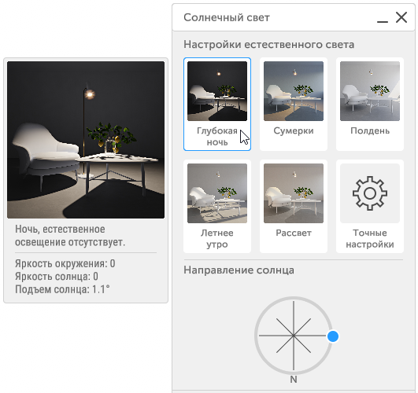
Task: Click the Солнечный свет title bar text
Action: 227,17
